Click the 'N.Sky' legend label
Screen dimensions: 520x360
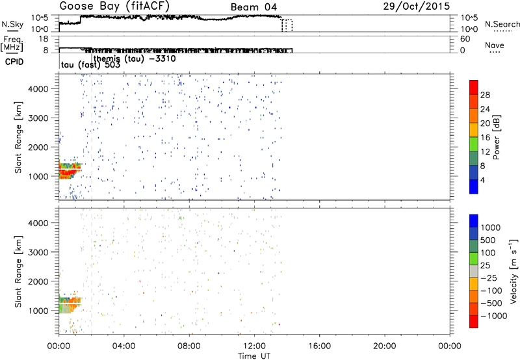(x=12, y=24)
